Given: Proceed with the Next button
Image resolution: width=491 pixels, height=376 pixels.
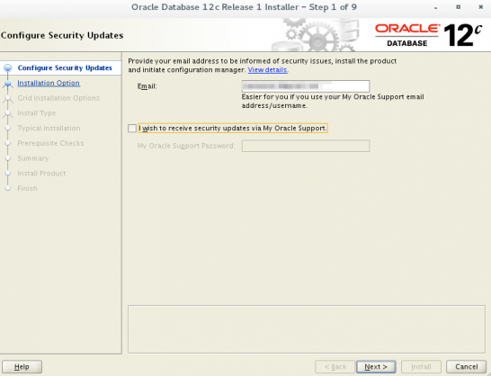Looking at the screenshot, I should coord(376,367).
